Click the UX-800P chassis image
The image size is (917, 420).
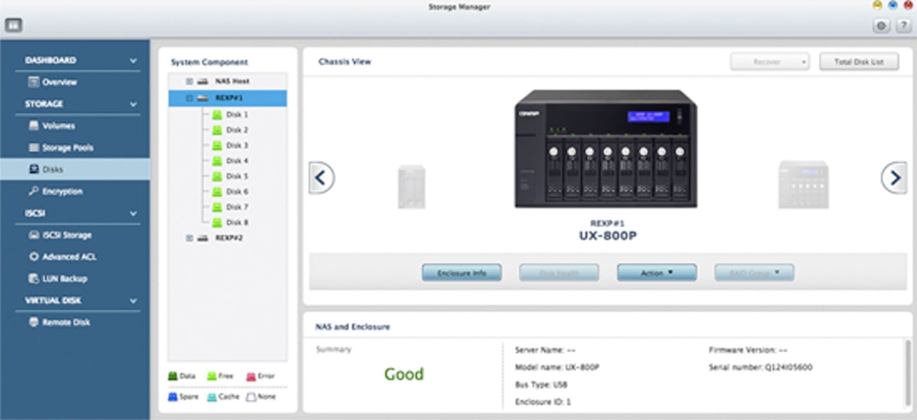605,149
